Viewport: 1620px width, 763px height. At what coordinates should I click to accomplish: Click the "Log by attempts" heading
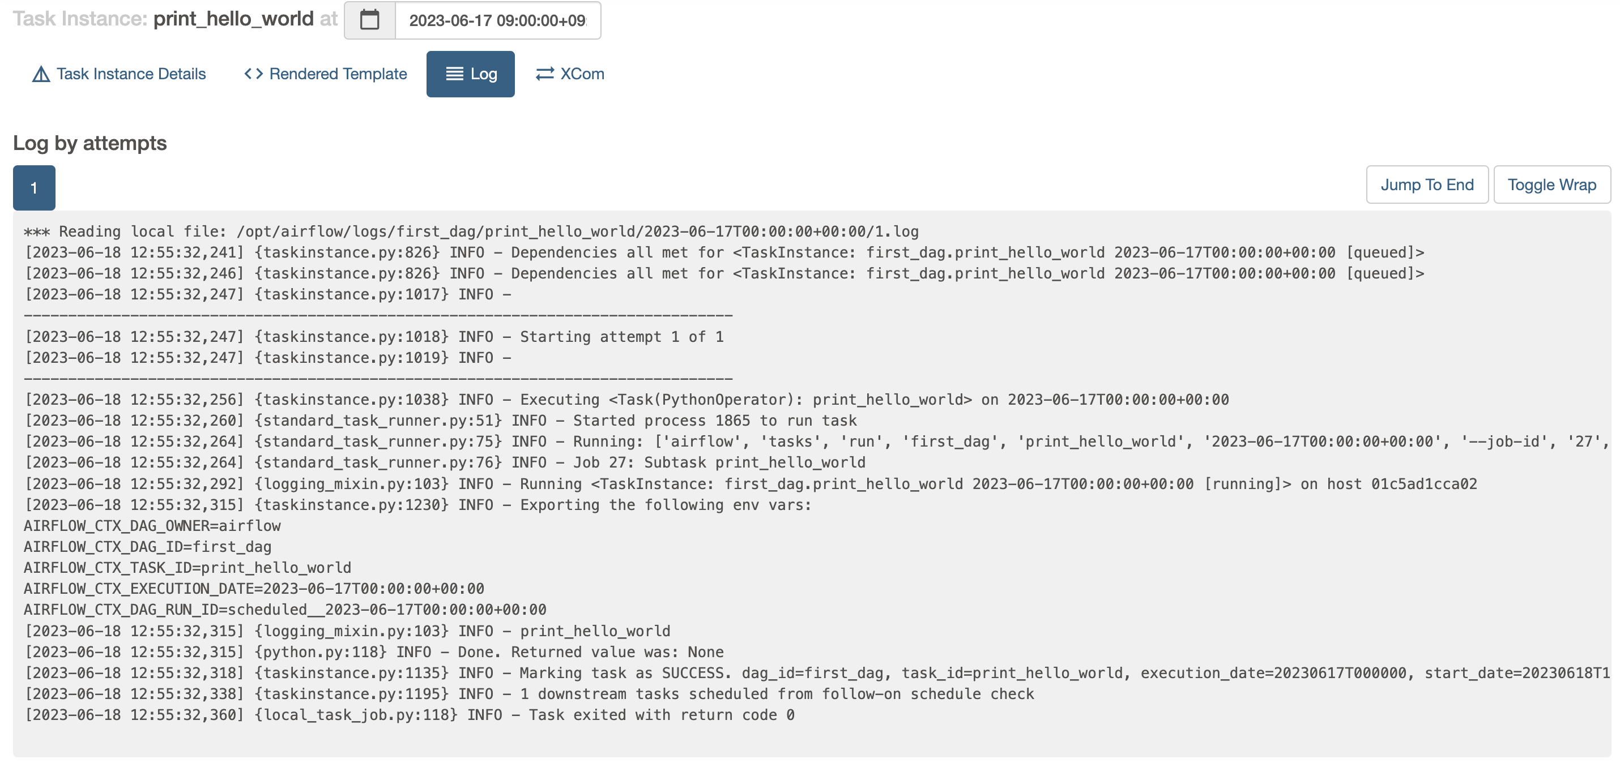click(x=90, y=143)
